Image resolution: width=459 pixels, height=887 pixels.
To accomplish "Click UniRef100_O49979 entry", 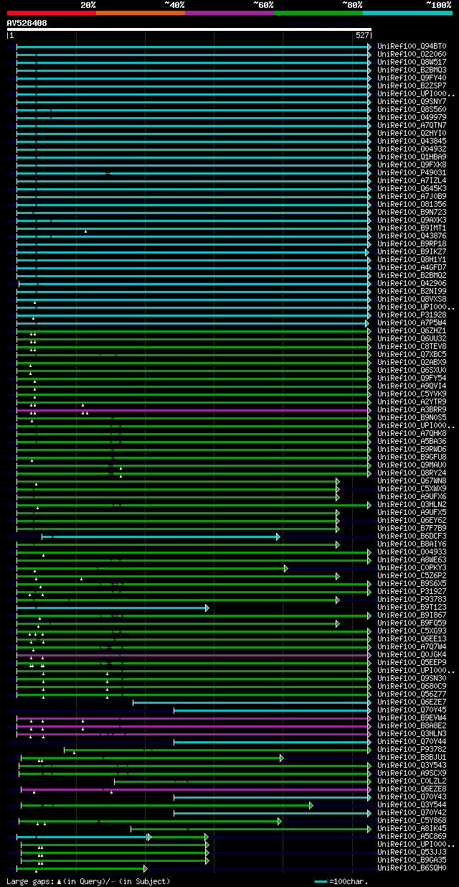I will (x=412, y=117).
